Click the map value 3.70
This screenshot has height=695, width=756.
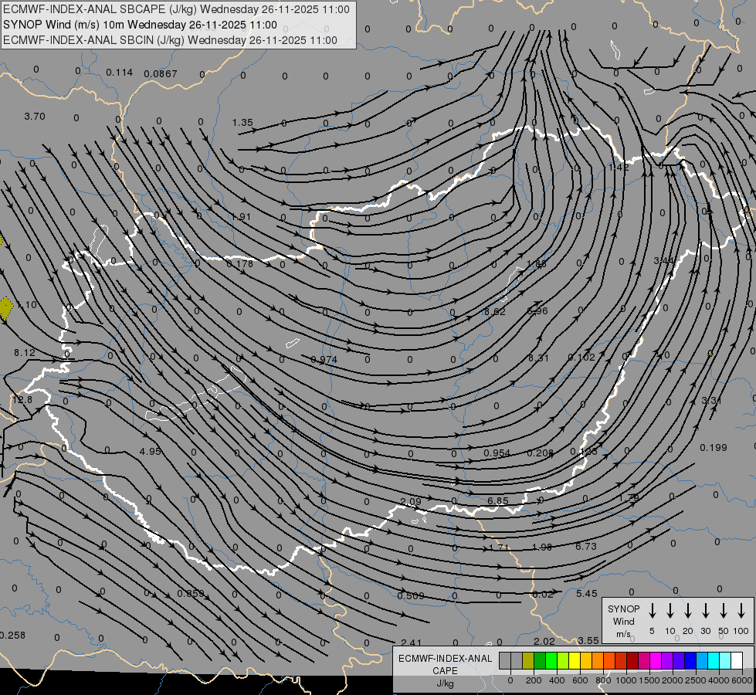point(35,117)
